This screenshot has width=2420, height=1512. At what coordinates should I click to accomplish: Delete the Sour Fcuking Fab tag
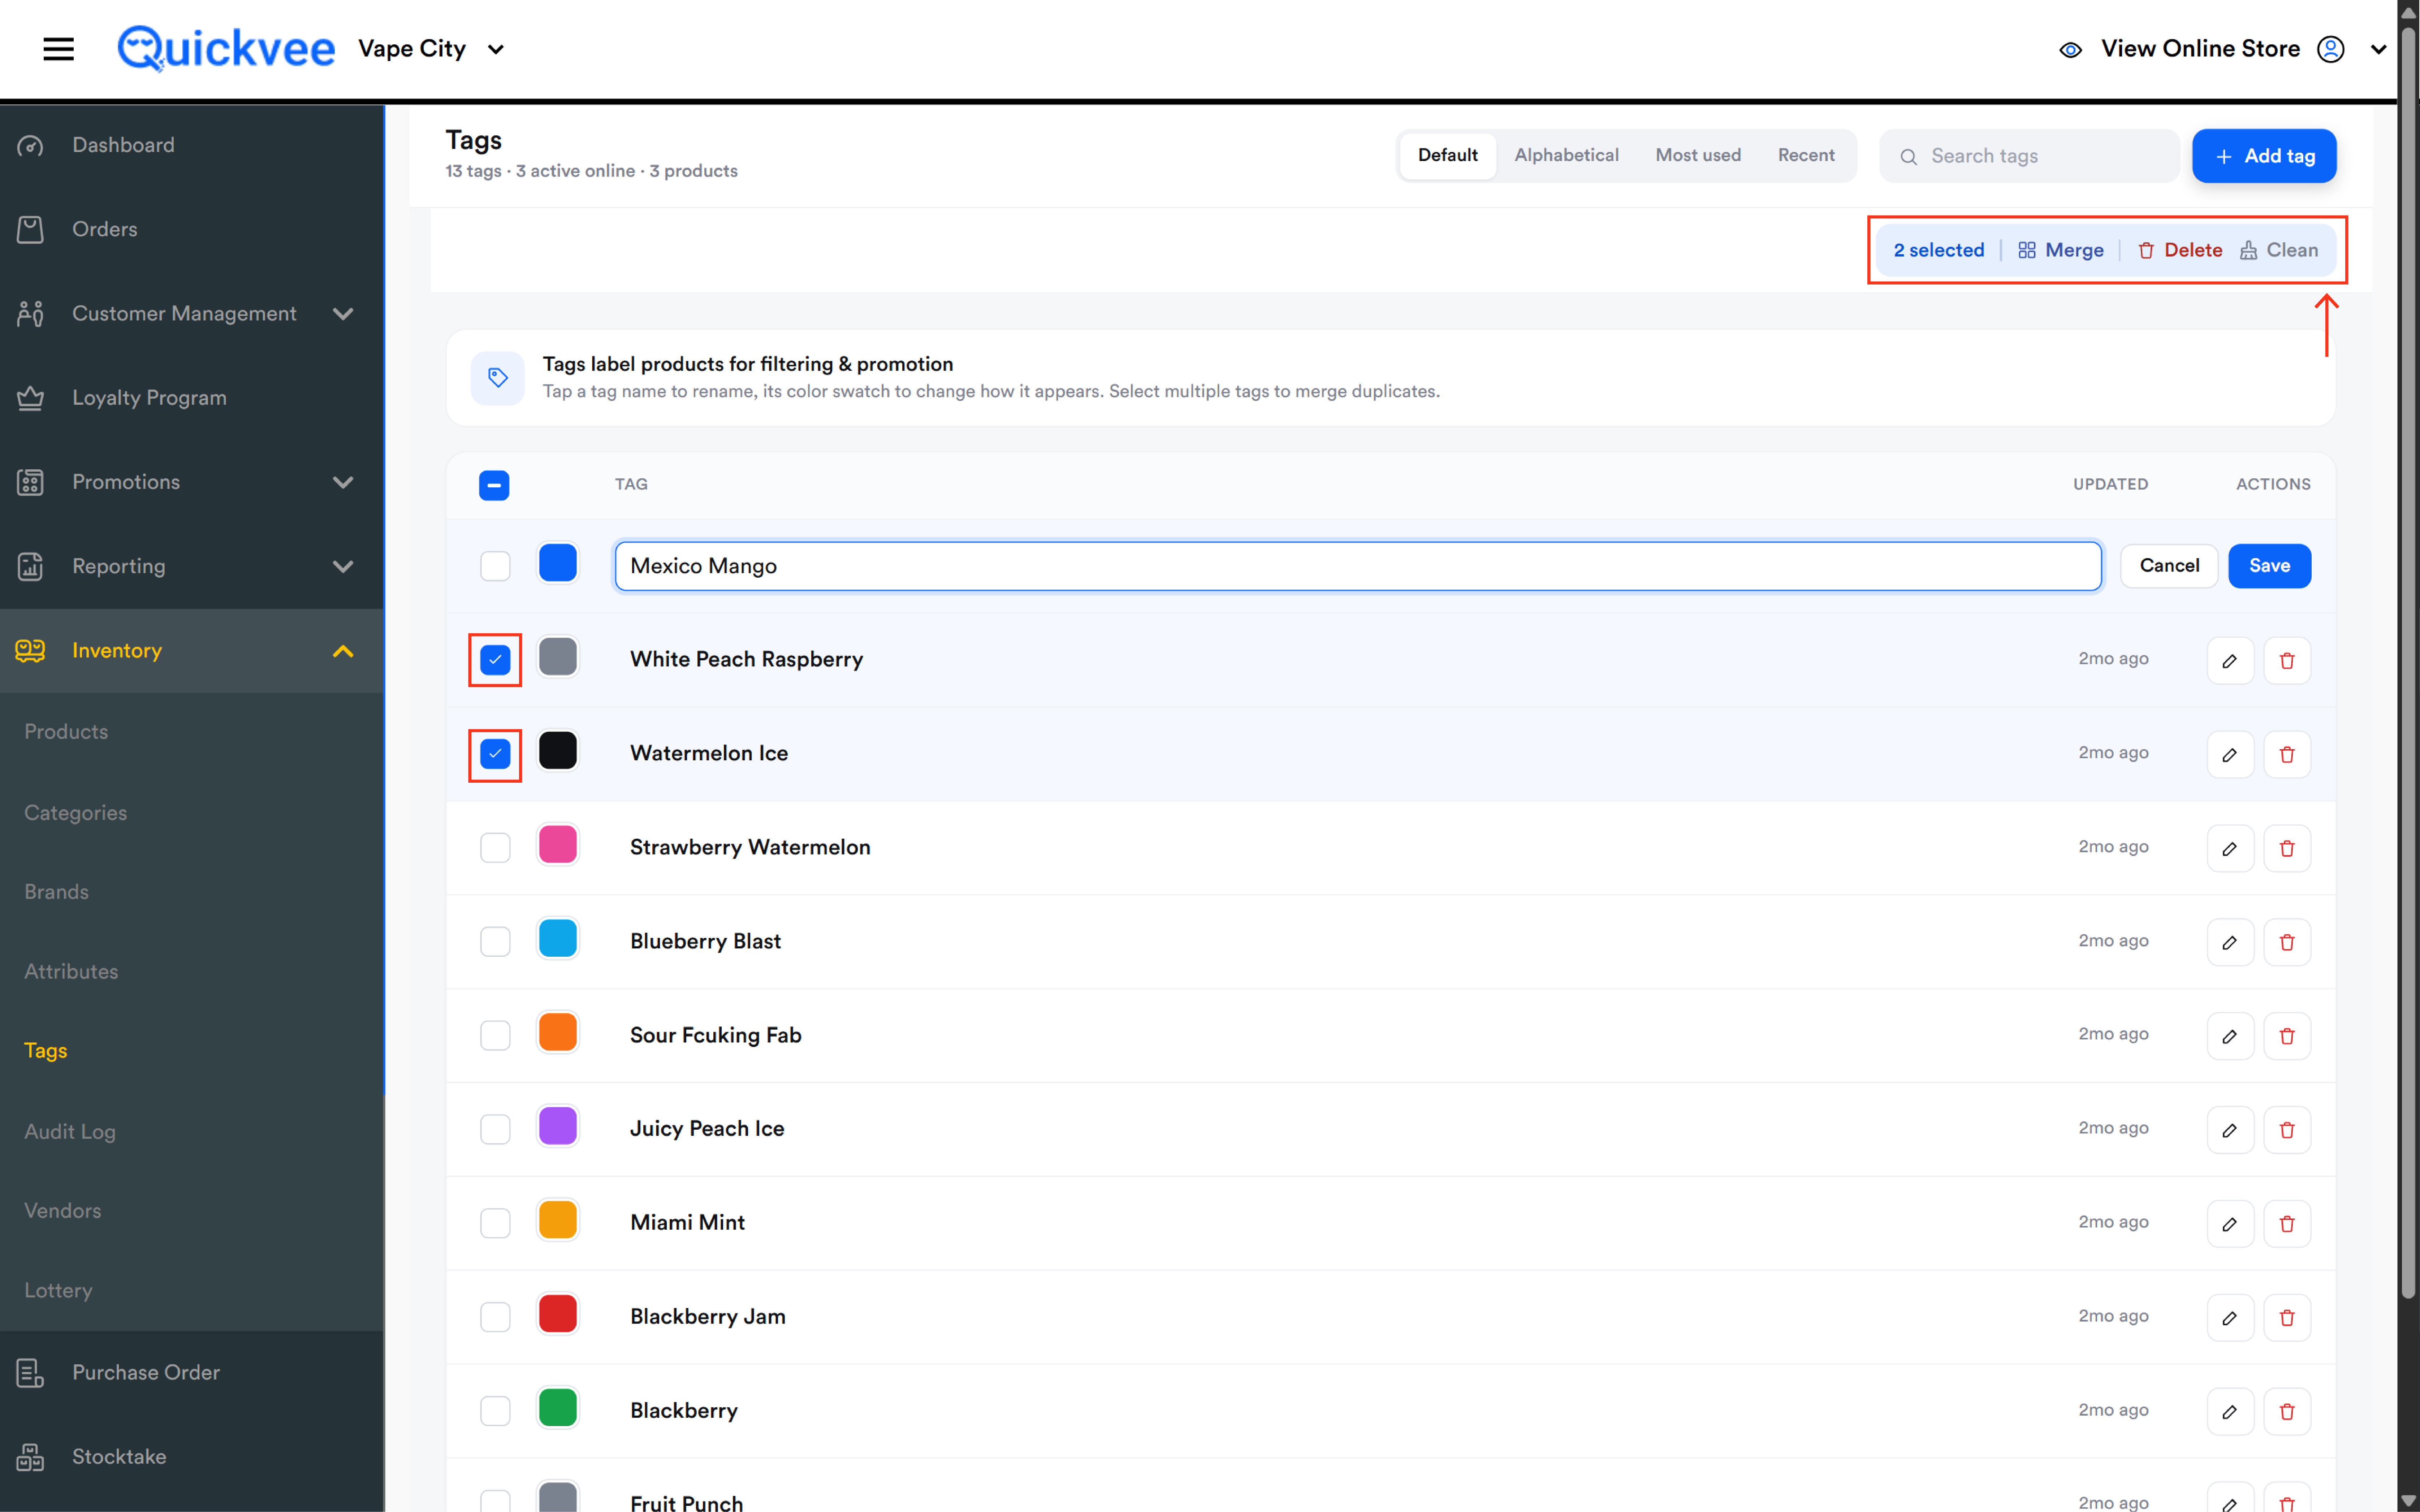[x=2287, y=1036]
